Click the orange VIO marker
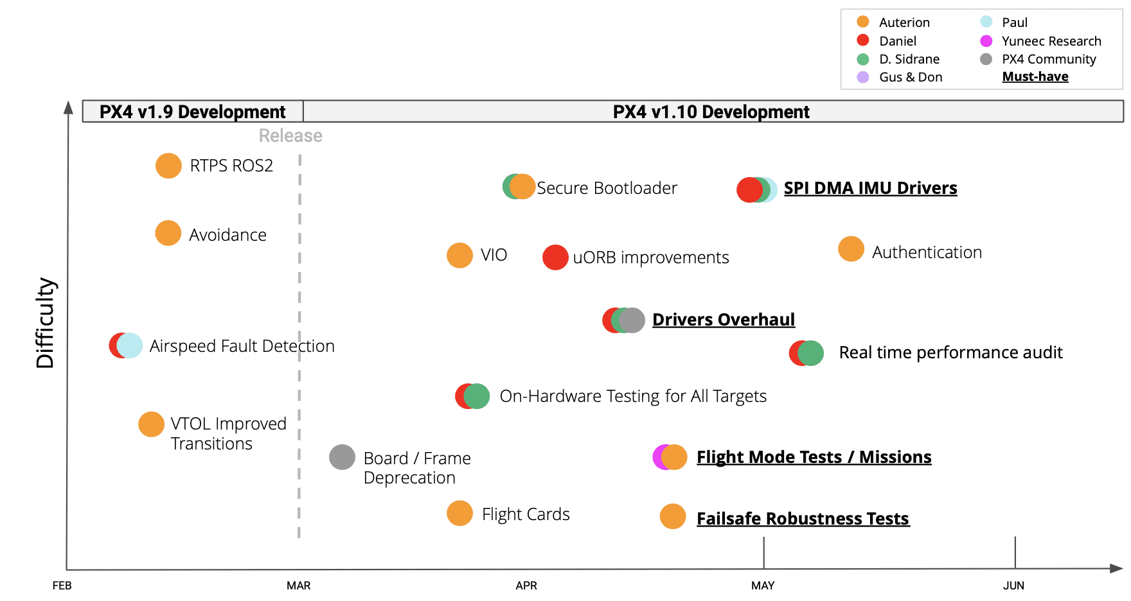Screen dimensions: 1131x601 (459, 256)
